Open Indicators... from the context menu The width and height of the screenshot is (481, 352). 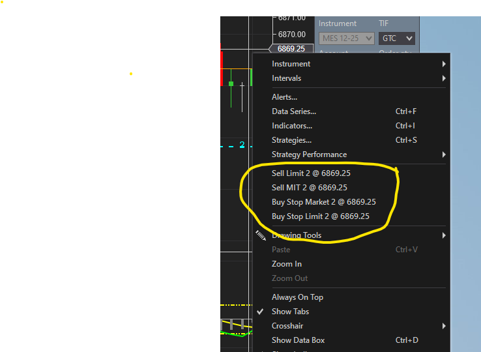[291, 126]
